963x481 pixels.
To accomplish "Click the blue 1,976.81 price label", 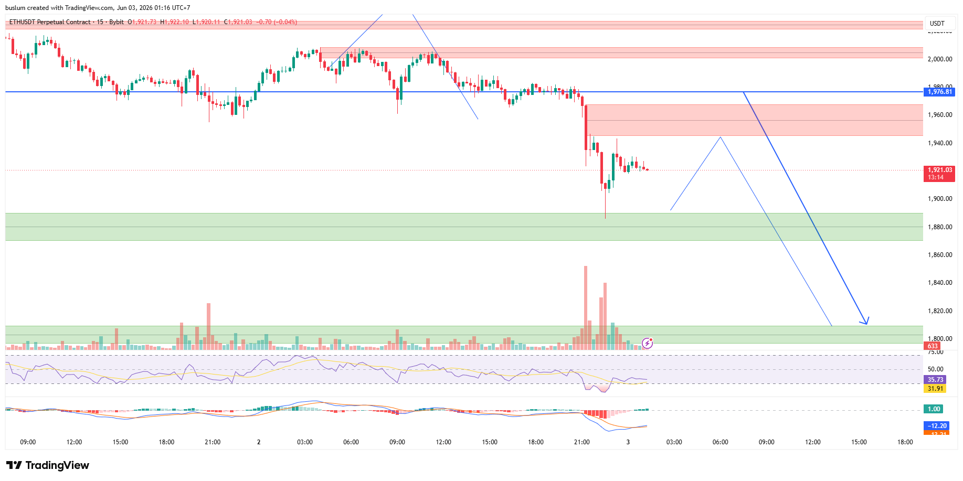I will click(x=939, y=92).
